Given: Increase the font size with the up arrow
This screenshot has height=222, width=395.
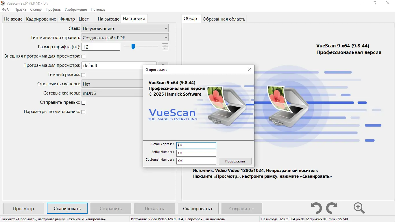Looking at the screenshot, I should pos(165,45).
